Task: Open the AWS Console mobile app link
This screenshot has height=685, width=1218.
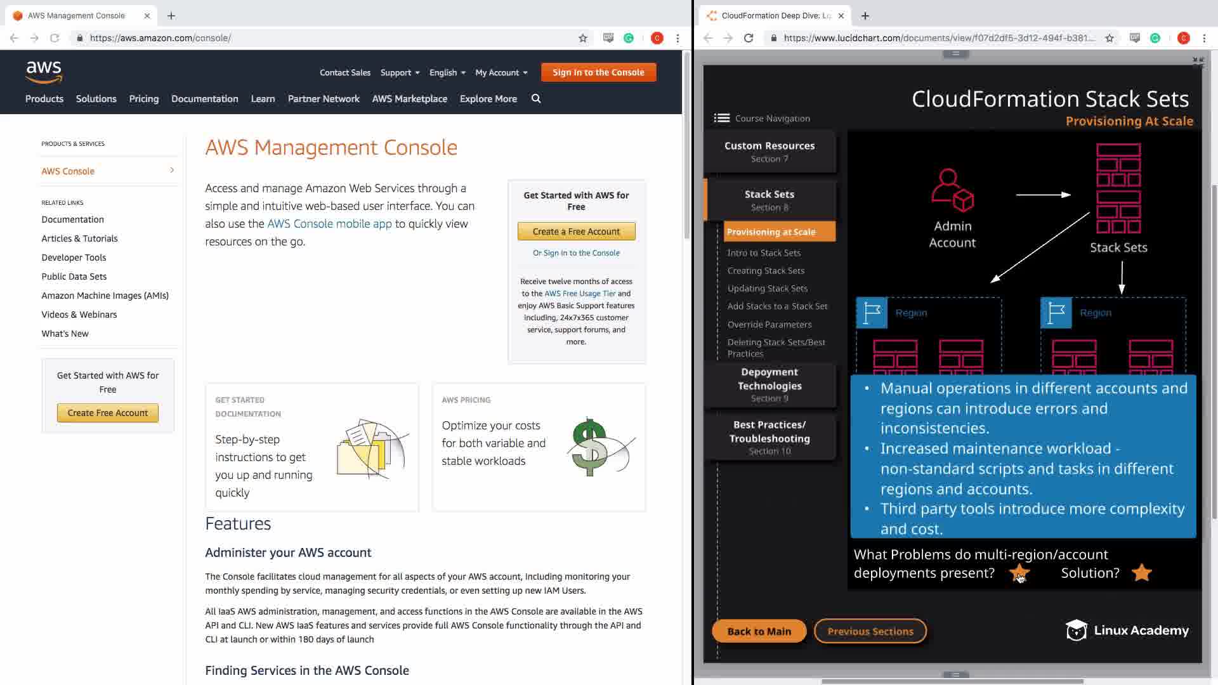Action: click(x=329, y=224)
